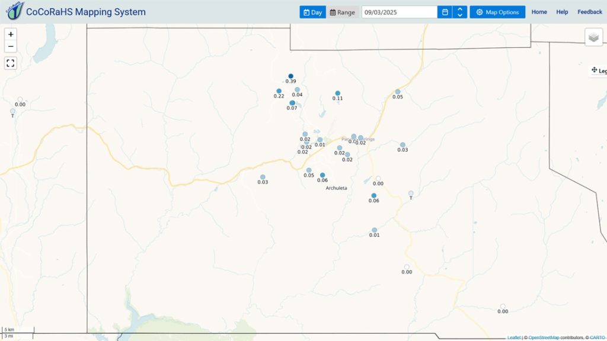
Task: Click the Legend panel move handle icon
Action: click(x=594, y=70)
